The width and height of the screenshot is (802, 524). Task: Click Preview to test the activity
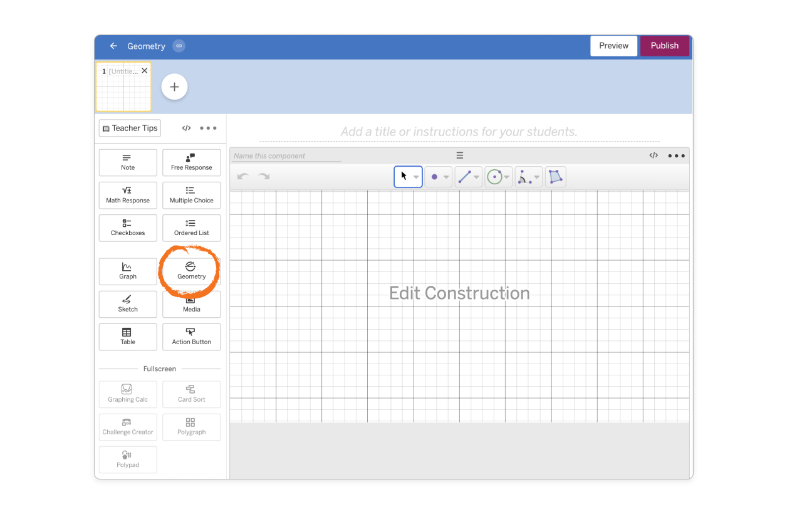pyautogui.click(x=613, y=45)
